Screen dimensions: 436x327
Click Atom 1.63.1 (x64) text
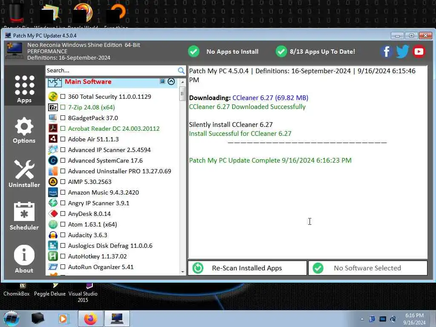click(x=92, y=224)
